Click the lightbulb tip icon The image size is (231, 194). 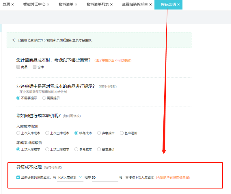click(14, 40)
